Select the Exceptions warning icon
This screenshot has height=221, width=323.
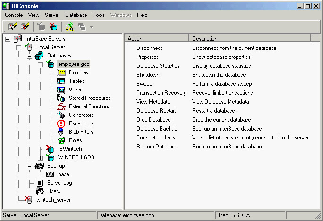[x=61, y=123]
